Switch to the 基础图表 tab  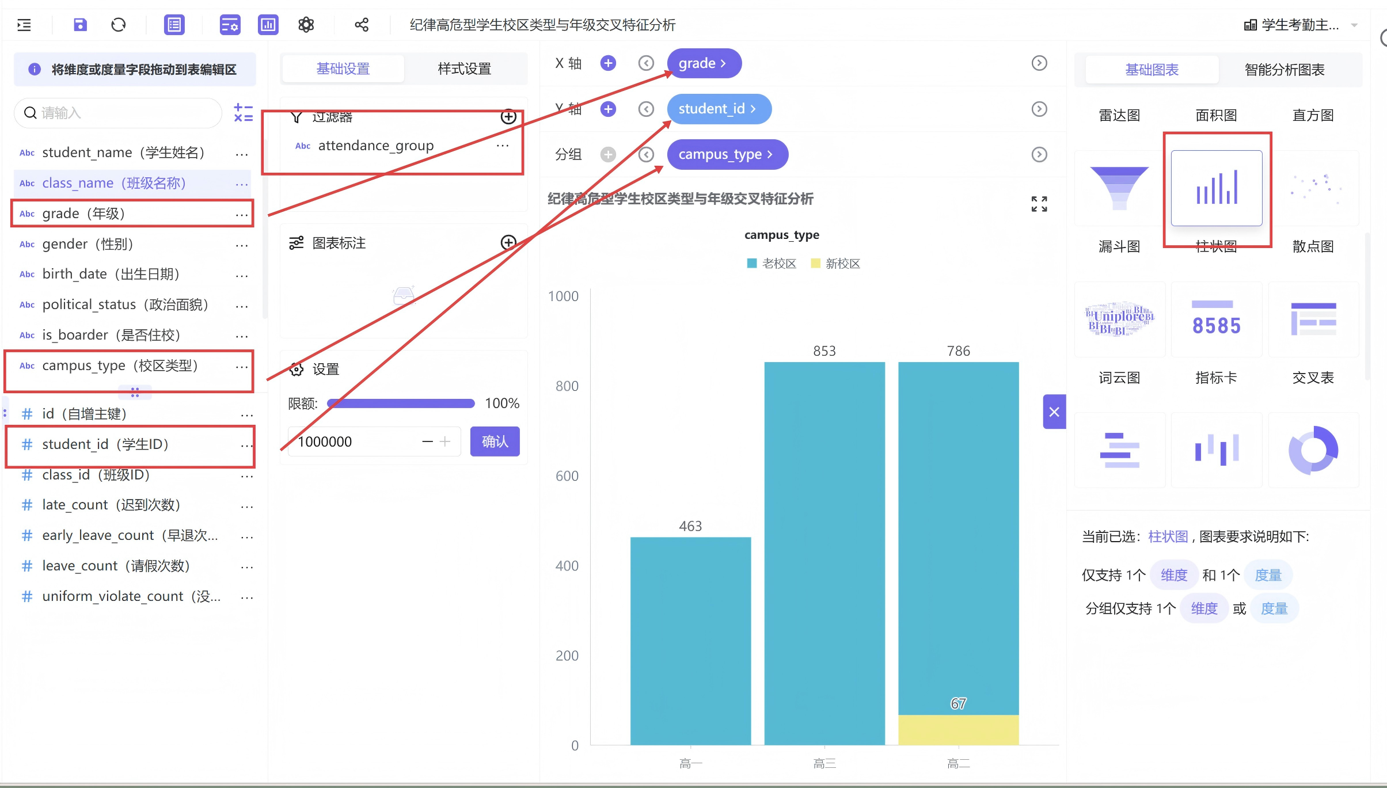coord(1152,70)
